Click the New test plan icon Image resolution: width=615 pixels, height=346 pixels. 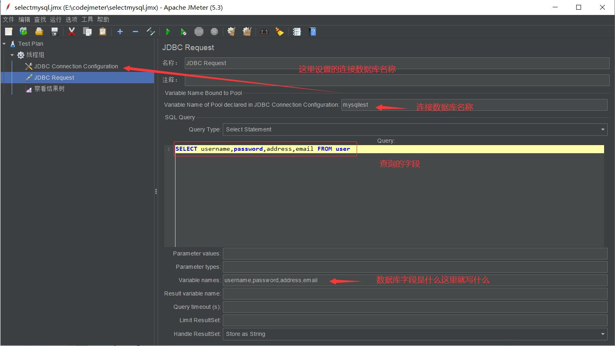click(x=8, y=32)
